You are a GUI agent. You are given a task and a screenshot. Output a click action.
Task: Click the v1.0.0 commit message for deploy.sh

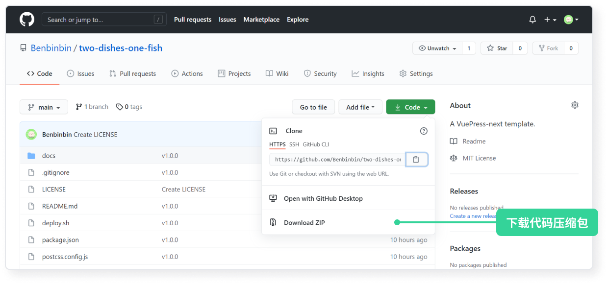(170, 223)
